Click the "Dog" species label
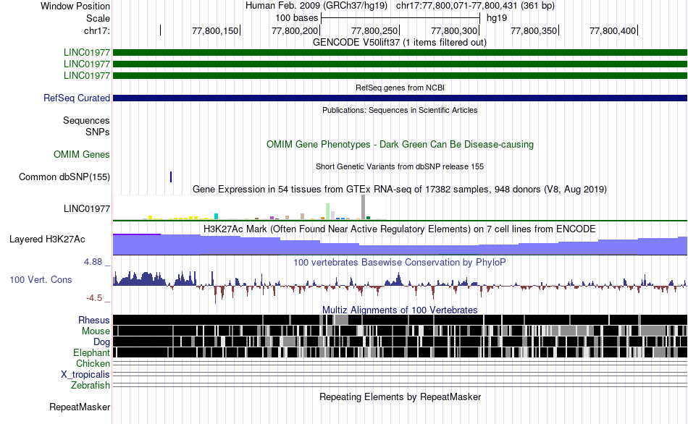This screenshot has height=424, width=688. coord(102,342)
